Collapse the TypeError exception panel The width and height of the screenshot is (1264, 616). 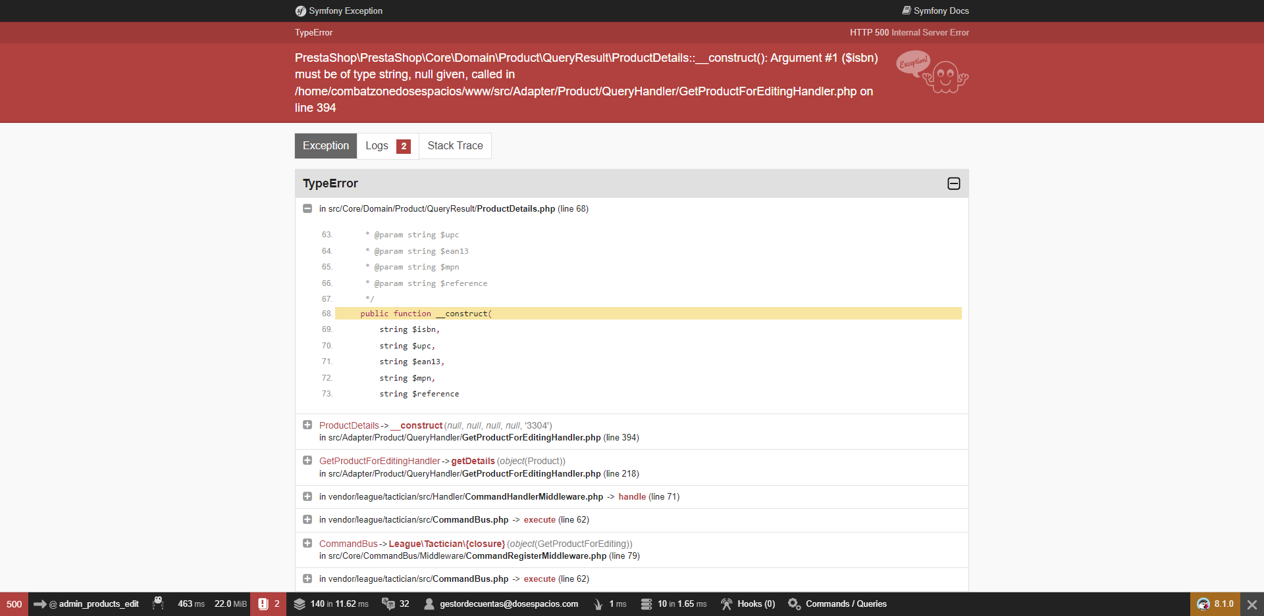point(953,183)
